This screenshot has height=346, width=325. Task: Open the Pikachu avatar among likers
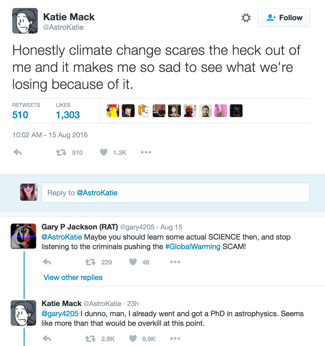tap(113, 111)
